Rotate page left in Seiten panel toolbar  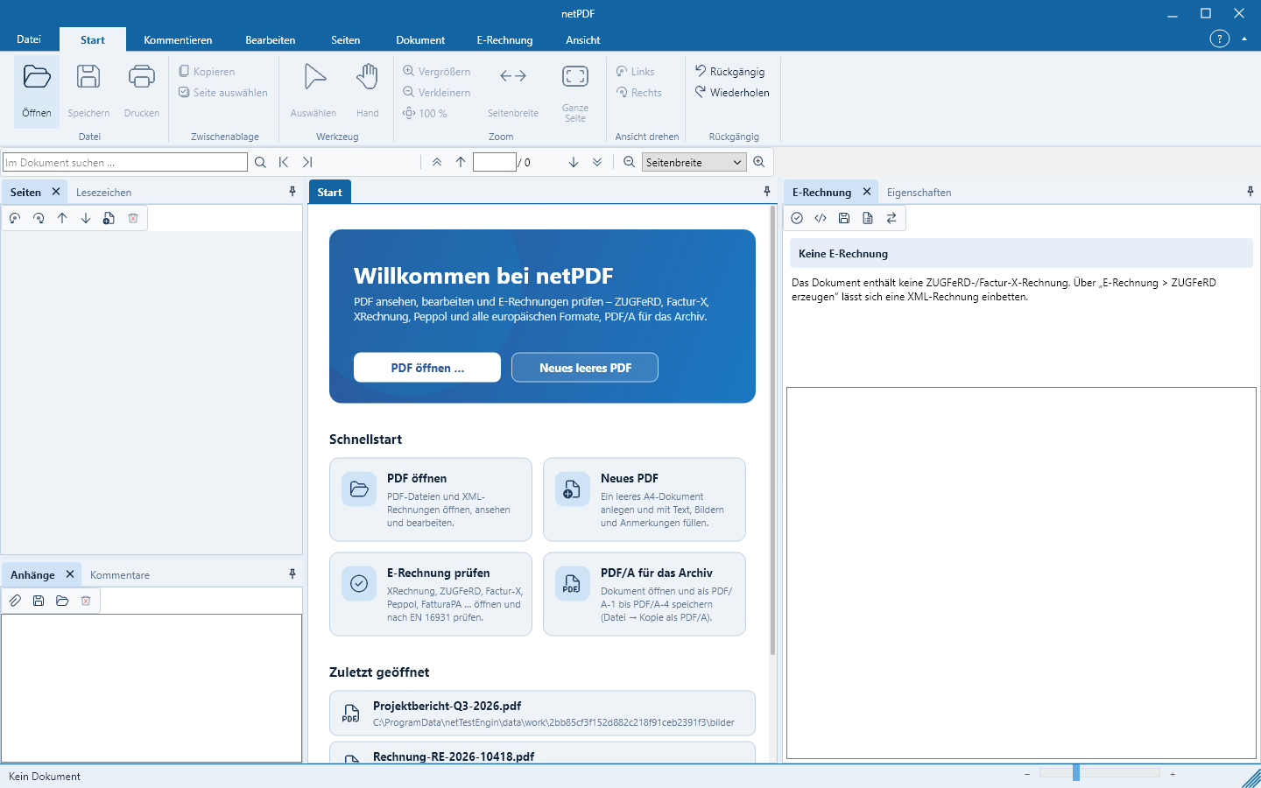point(15,218)
